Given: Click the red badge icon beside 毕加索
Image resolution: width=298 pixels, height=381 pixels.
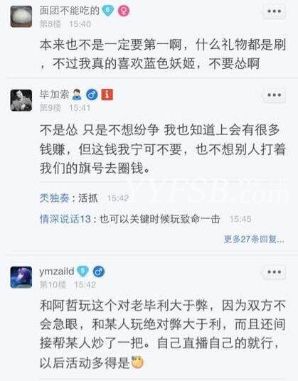Looking at the screenshot, I should coord(107,95).
